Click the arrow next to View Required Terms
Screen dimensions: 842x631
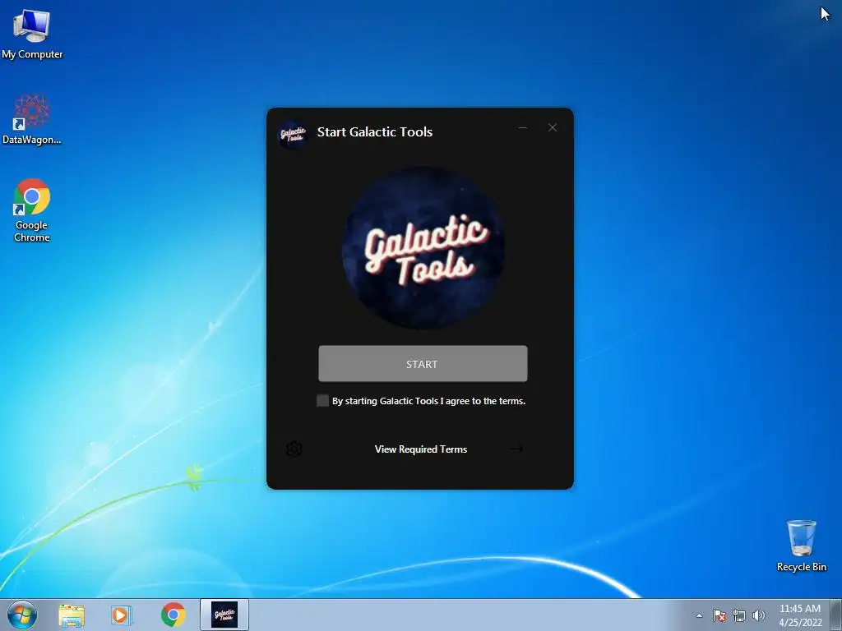click(x=516, y=449)
